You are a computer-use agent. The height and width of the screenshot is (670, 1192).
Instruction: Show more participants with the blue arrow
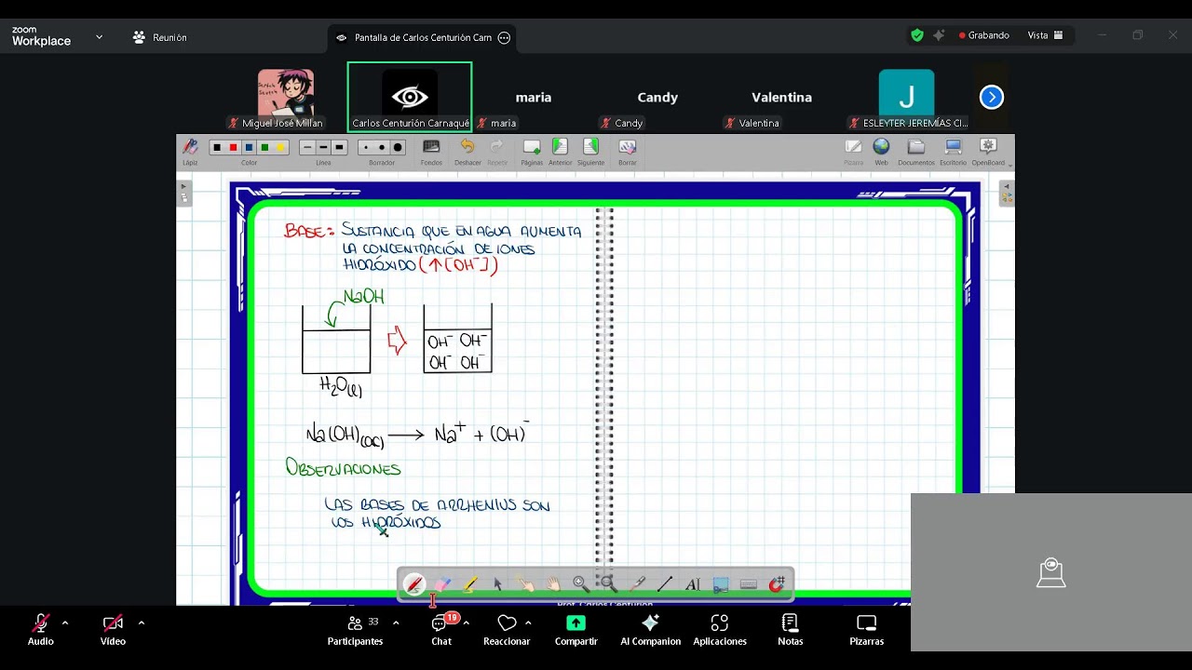click(992, 97)
